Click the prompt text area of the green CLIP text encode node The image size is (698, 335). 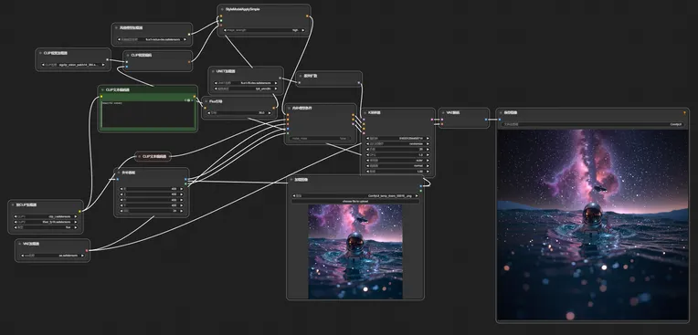coord(147,115)
